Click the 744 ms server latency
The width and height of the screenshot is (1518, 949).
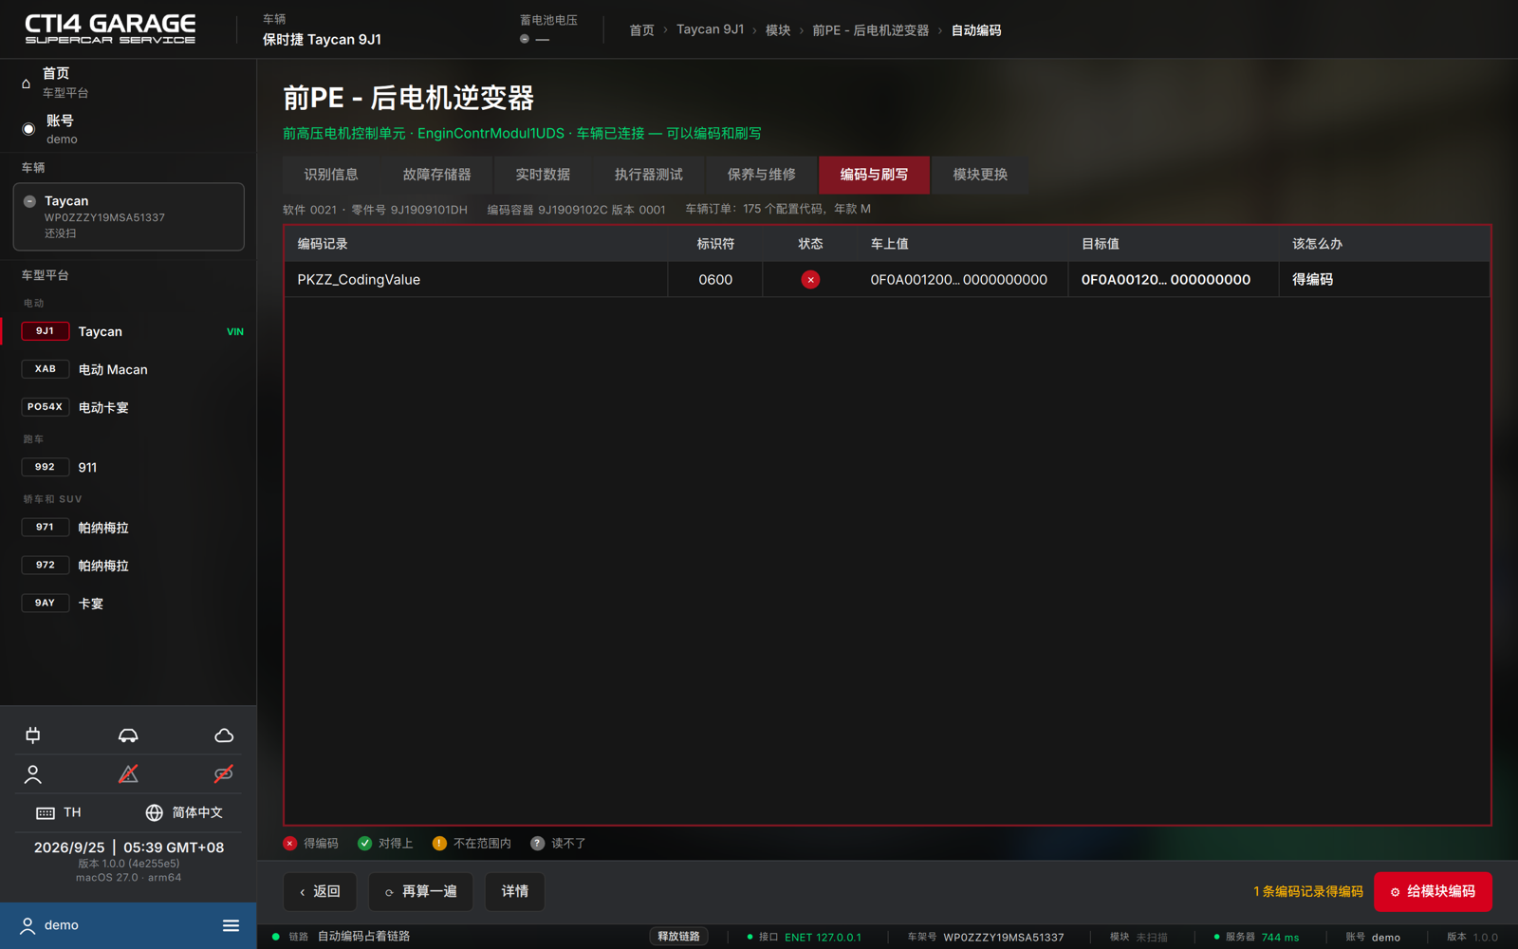[x=1280, y=938]
